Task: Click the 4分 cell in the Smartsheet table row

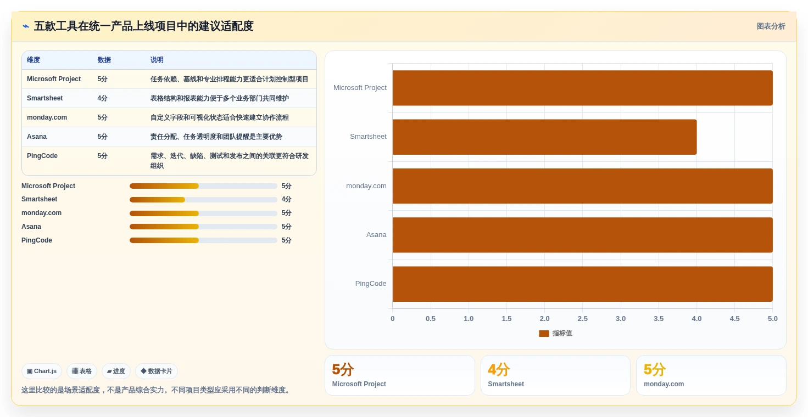Action: tap(103, 98)
